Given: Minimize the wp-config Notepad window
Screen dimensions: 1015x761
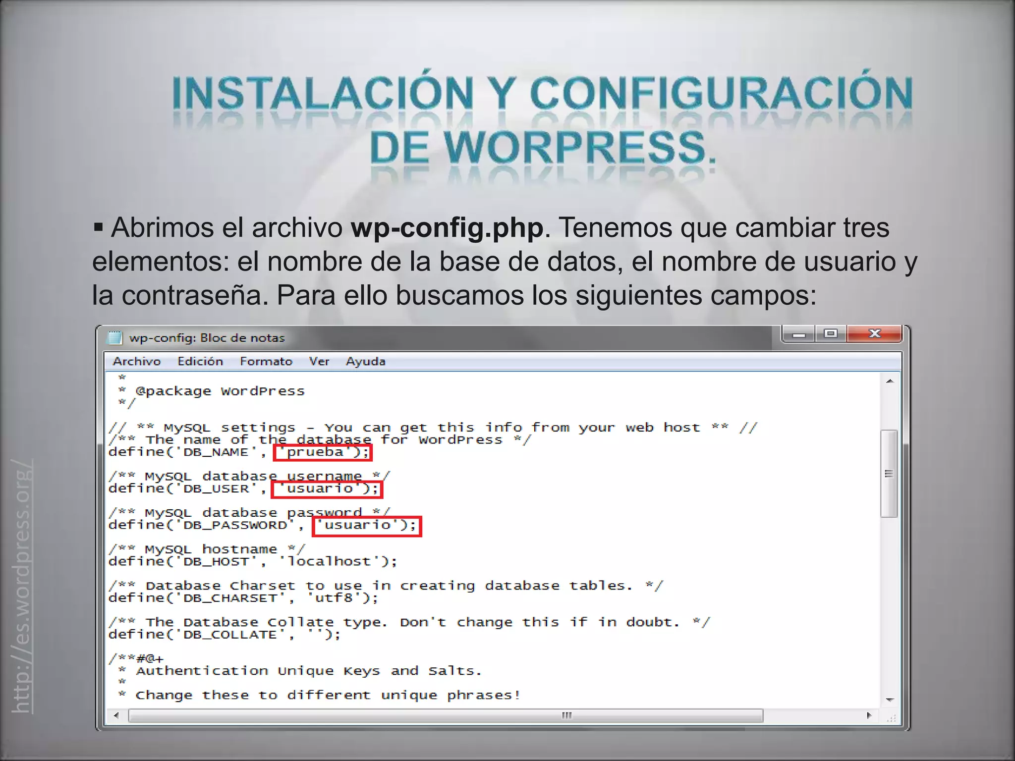Looking at the screenshot, I should [x=798, y=334].
